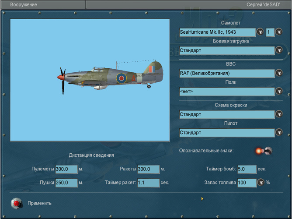Click the Применить text label
This screenshot has height=219, width=292.
tap(39, 203)
